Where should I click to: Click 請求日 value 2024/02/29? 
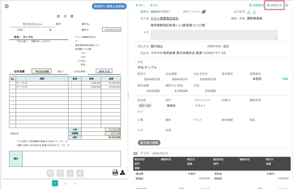coord(152,79)
